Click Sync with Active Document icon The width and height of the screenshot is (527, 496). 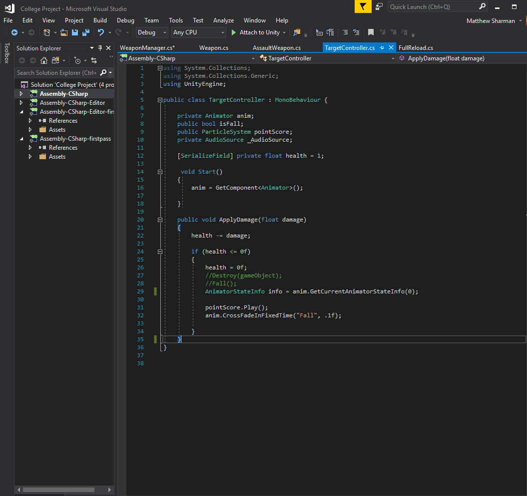tap(94, 60)
